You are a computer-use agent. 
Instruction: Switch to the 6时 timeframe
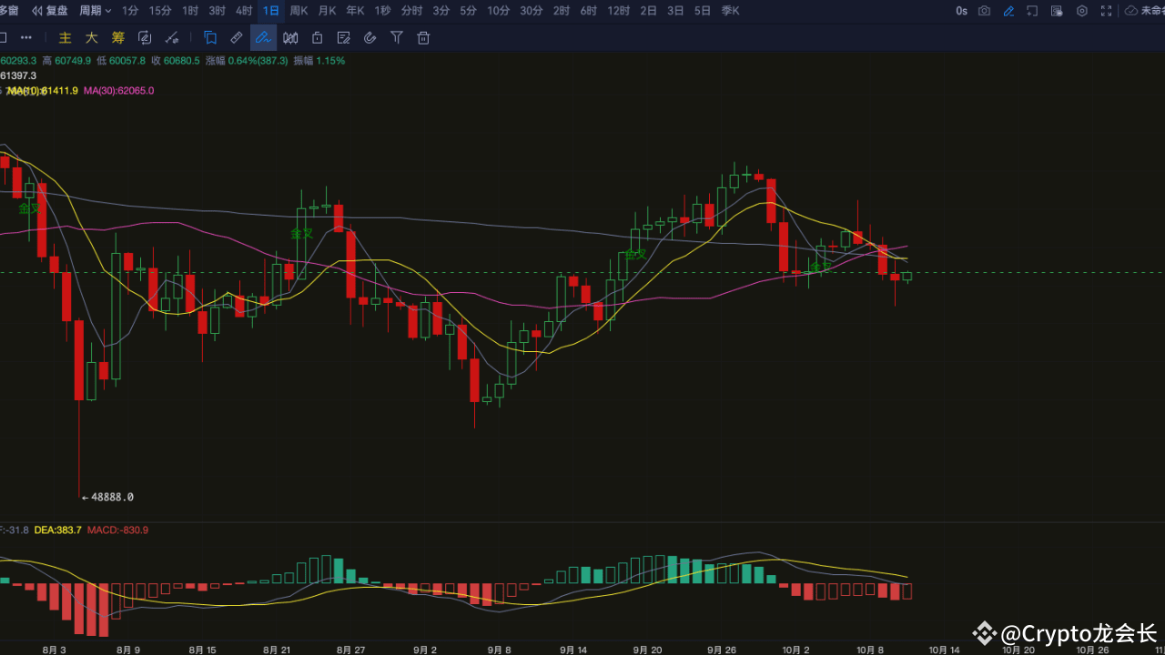click(589, 11)
